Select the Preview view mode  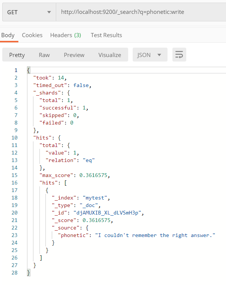74,55
